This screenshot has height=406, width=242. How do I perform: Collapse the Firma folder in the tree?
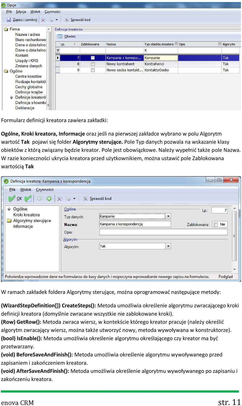click(6, 29)
